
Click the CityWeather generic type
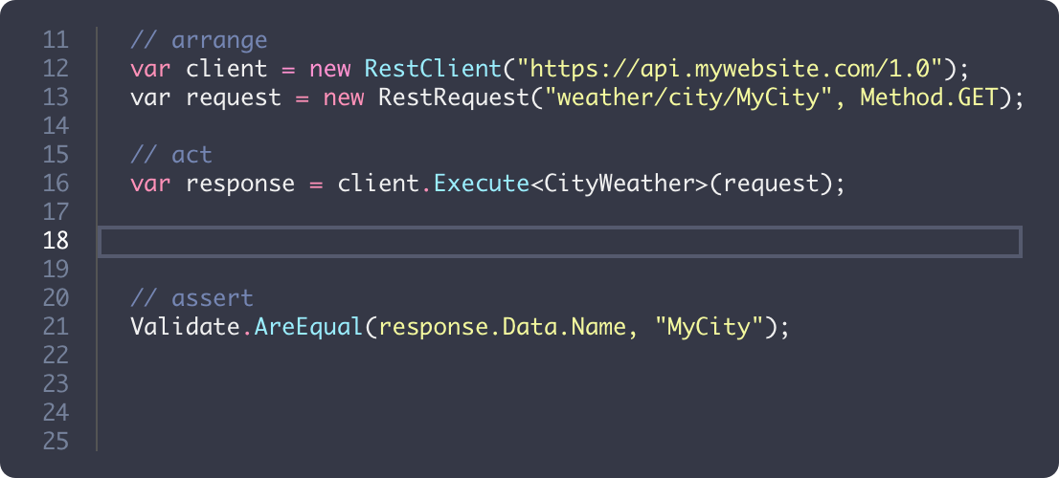coord(619,184)
